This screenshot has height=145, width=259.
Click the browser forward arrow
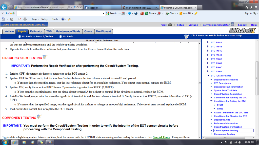pyautogui.click(x=10, y=7)
